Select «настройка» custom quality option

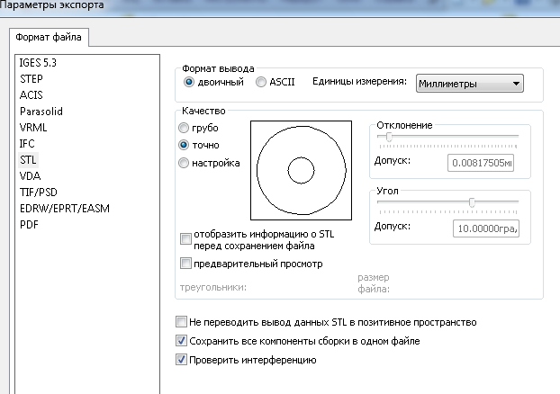(x=185, y=163)
